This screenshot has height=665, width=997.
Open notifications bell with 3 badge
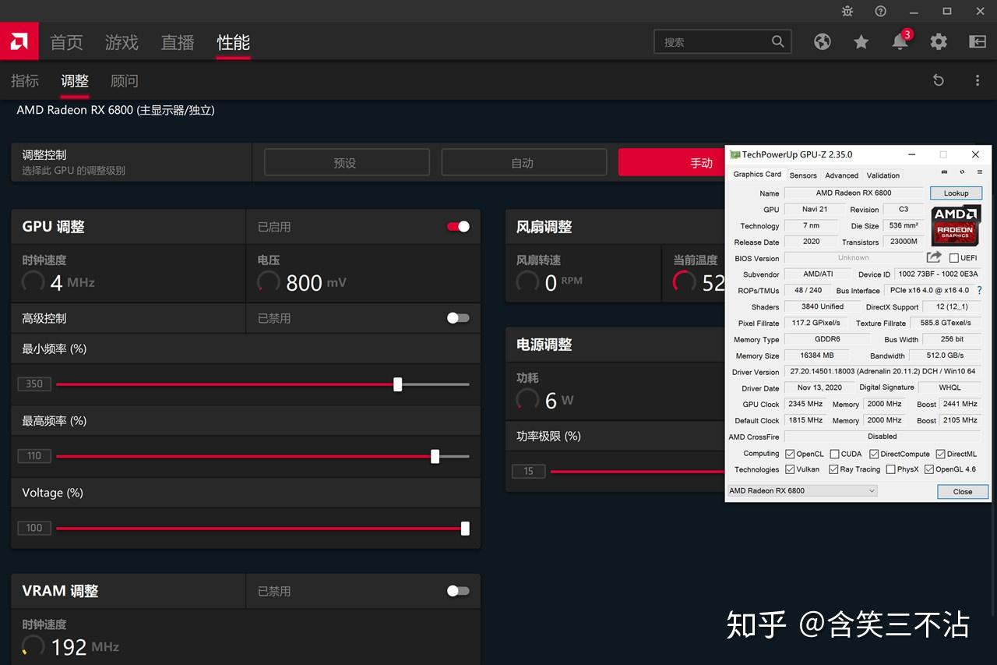(x=900, y=41)
